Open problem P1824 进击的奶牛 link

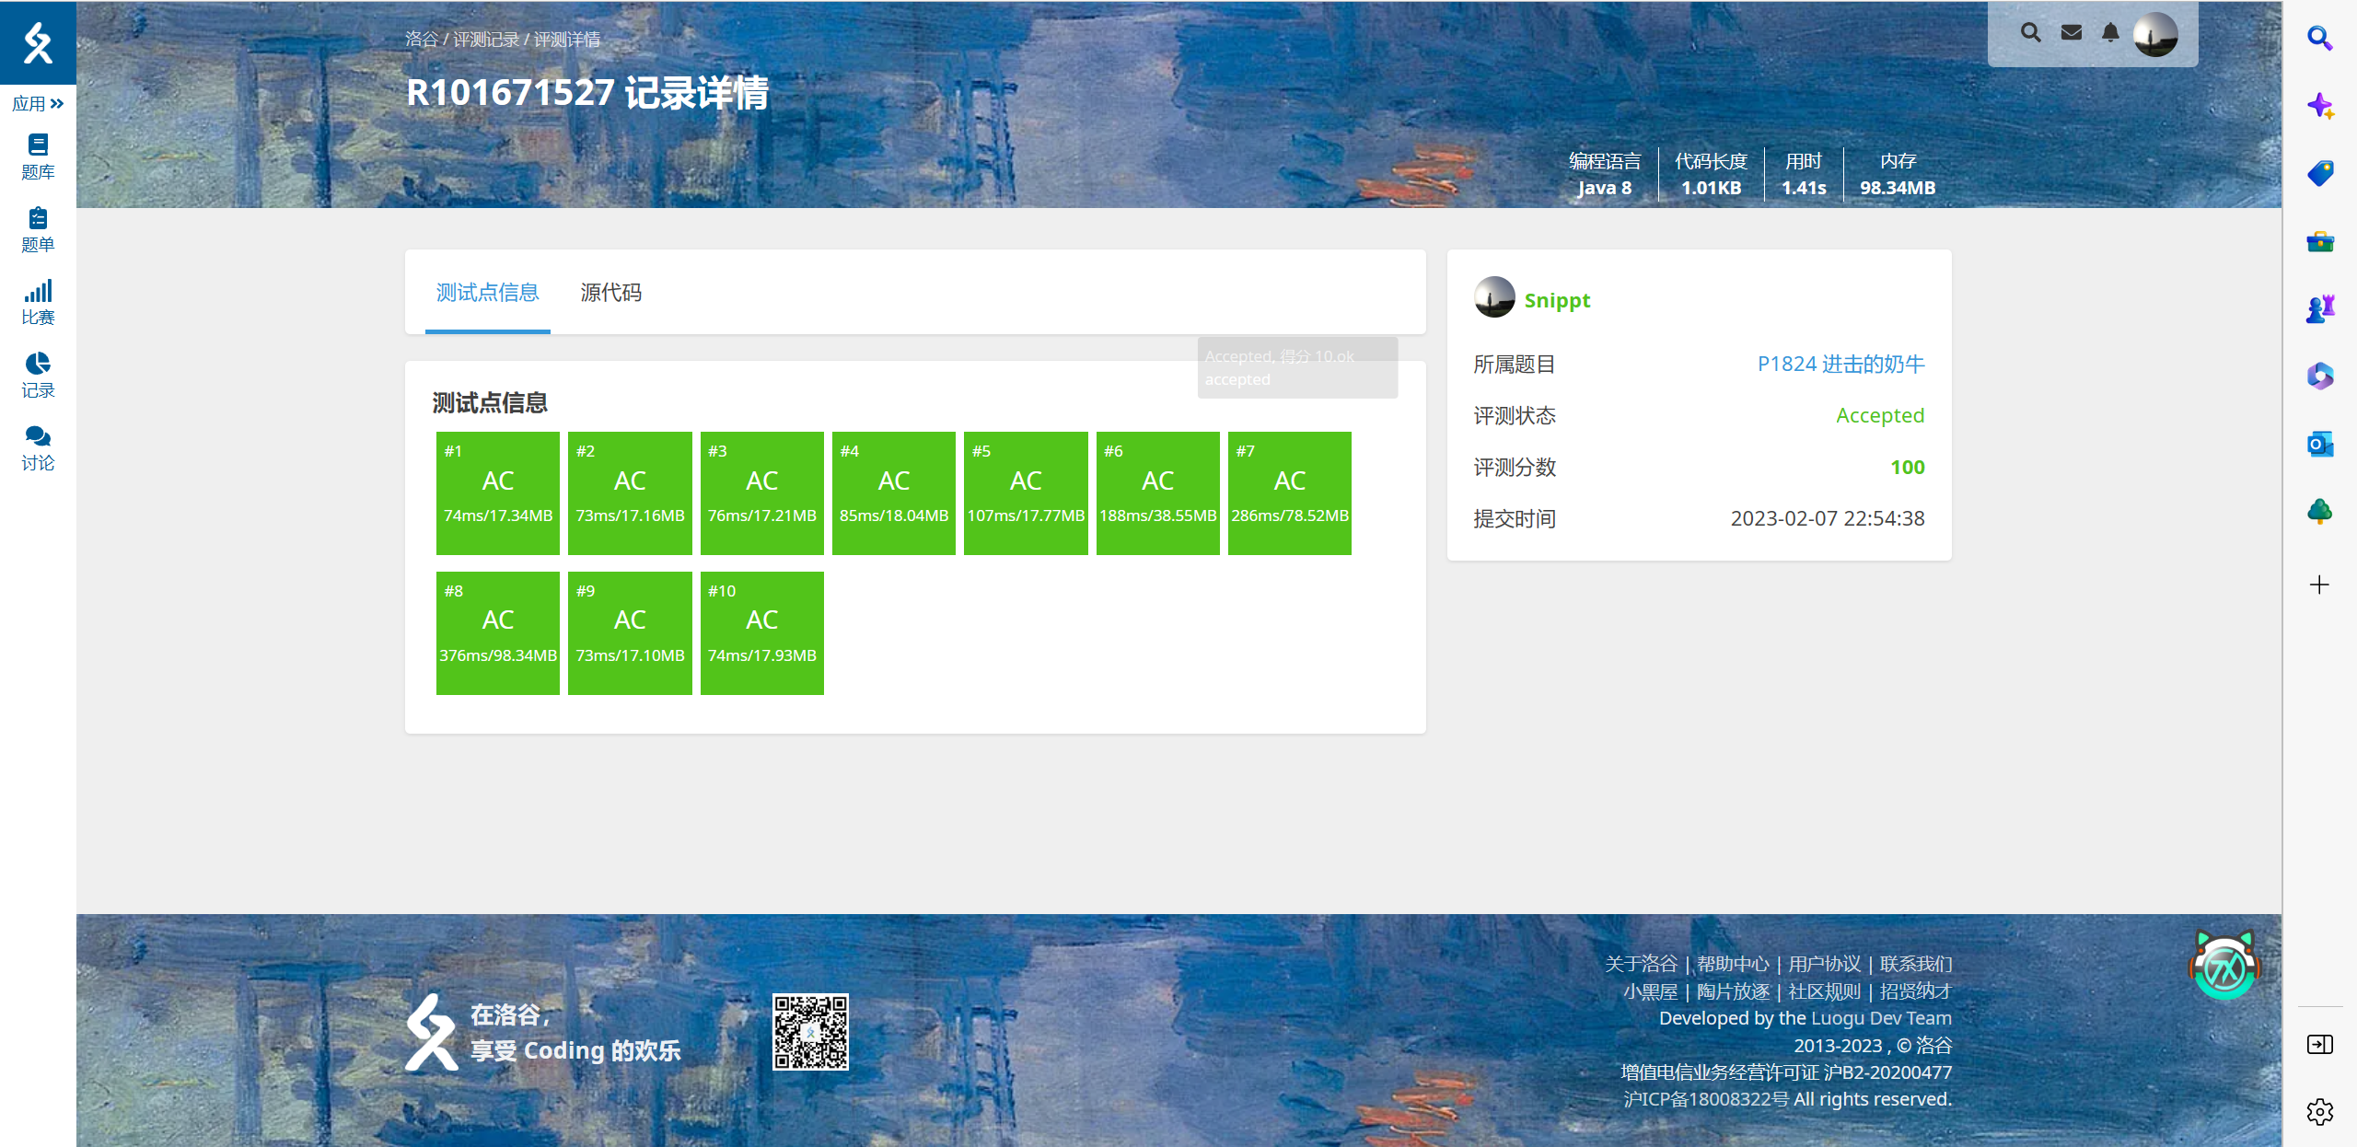[1841, 364]
